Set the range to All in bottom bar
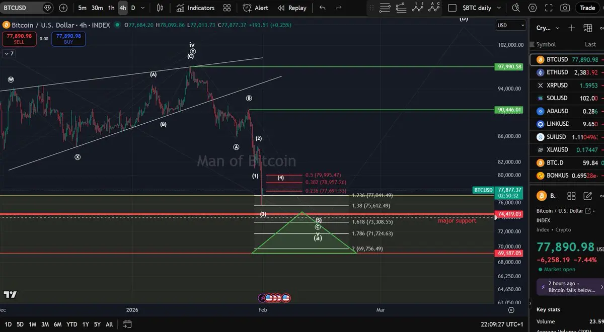Screen dimensions: 604x332 (x=109, y=324)
